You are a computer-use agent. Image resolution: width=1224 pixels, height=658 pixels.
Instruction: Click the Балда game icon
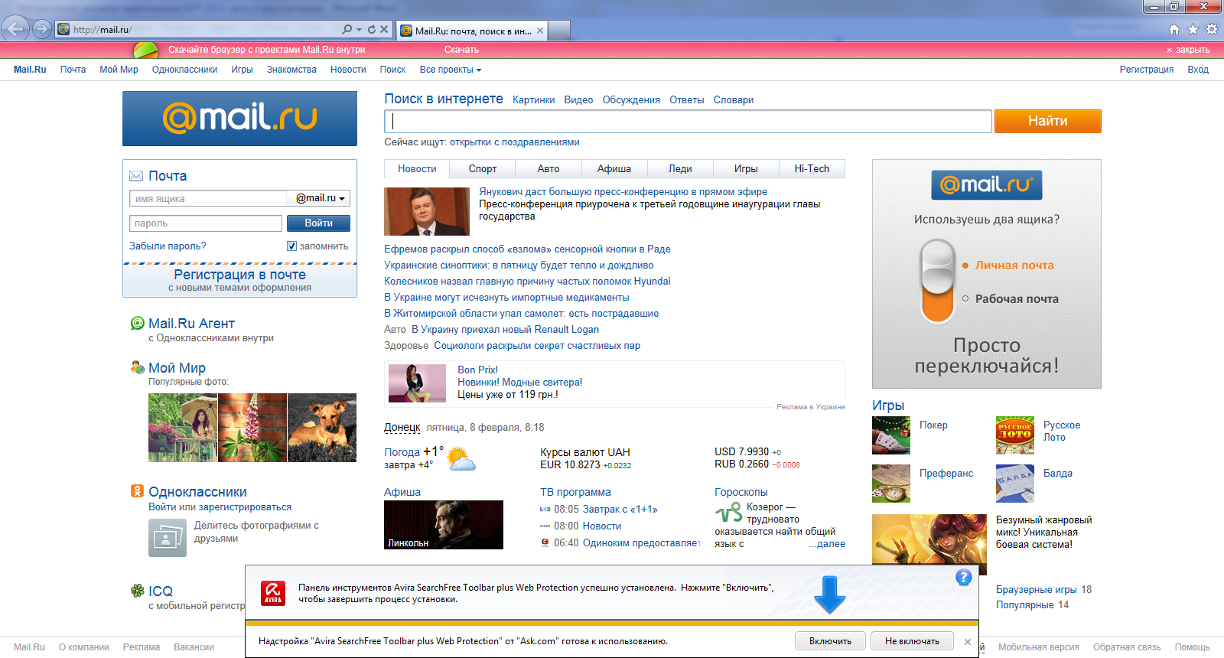pos(1015,484)
